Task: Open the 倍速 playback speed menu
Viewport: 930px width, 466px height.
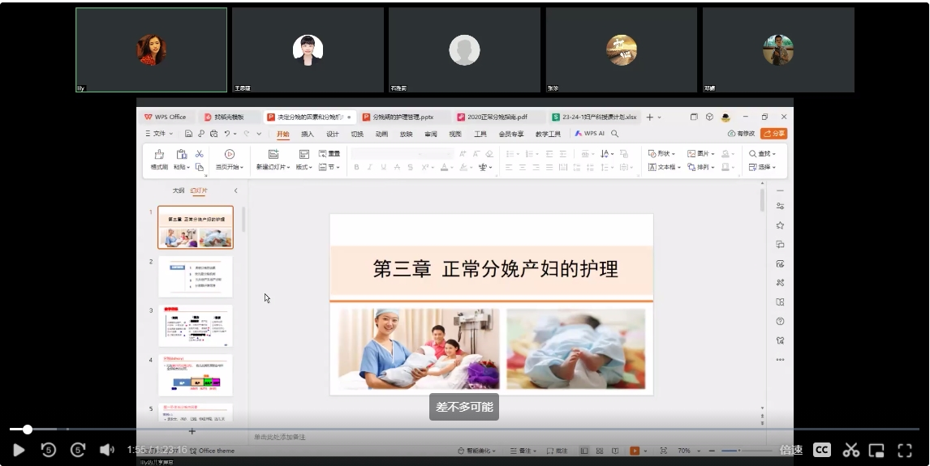Action: click(x=790, y=450)
